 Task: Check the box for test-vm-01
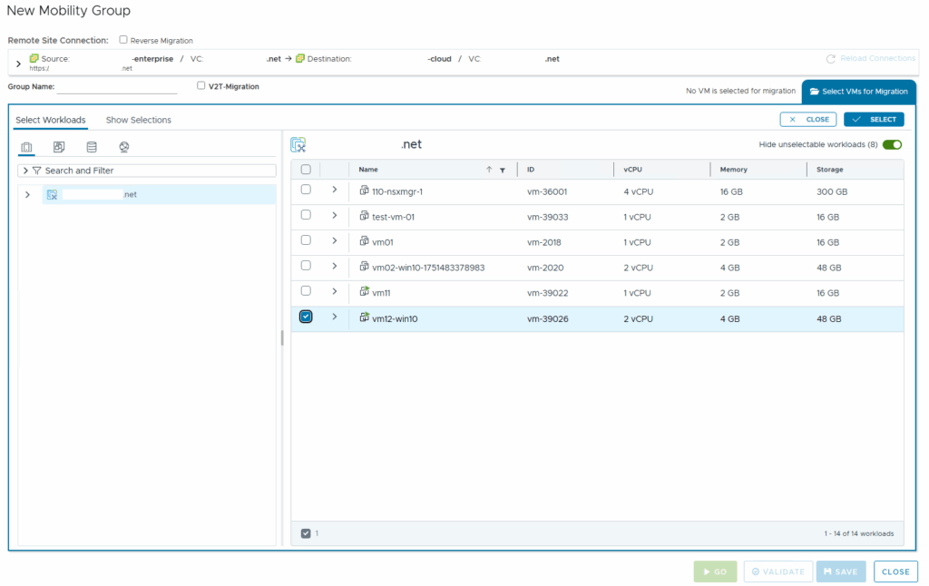(306, 216)
